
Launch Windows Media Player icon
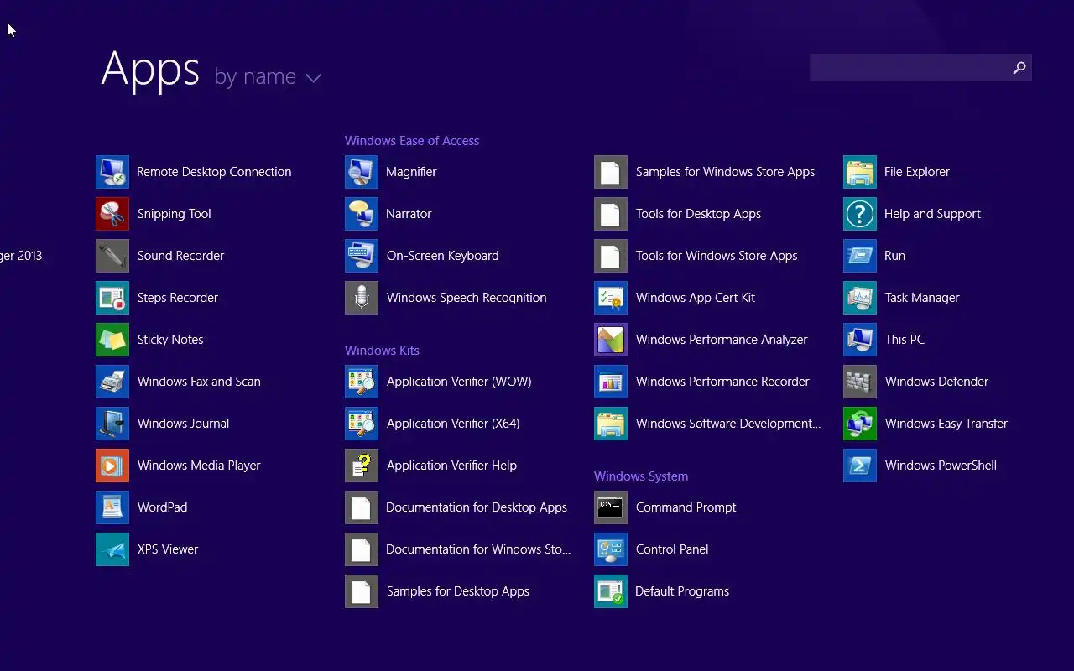pyautogui.click(x=112, y=466)
